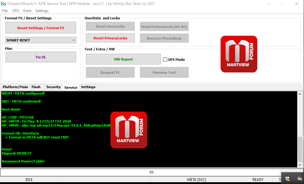
Task: Click the 0% progress bar
Action: tap(152, 172)
